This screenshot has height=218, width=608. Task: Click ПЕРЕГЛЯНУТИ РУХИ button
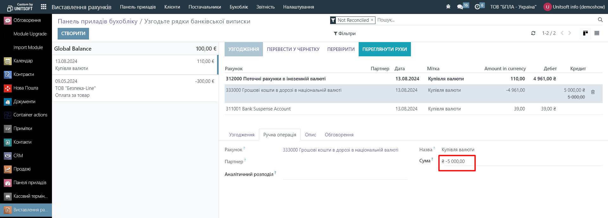385,49
